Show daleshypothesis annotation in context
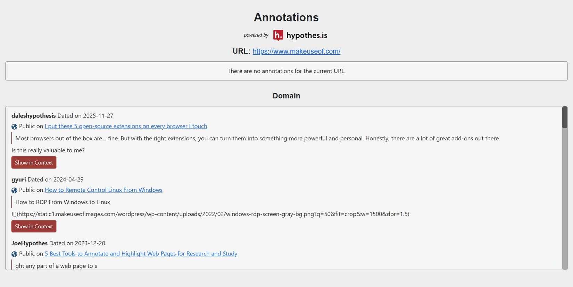573x287 pixels. pyautogui.click(x=34, y=163)
